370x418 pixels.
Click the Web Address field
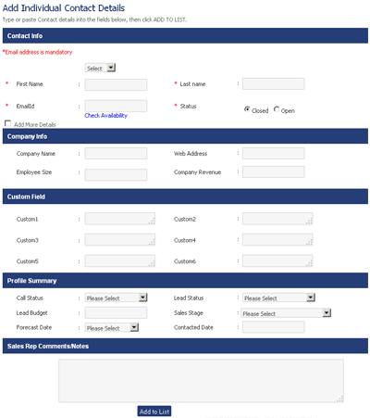[x=274, y=154]
